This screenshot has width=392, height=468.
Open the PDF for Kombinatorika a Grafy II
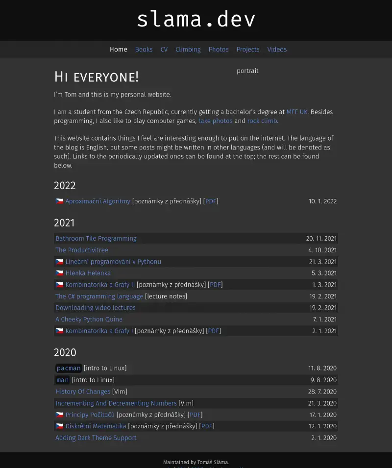click(x=215, y=285)
